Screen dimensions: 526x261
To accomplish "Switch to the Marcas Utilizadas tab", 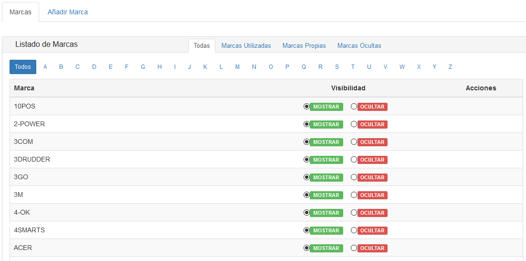I will point(246,46).
